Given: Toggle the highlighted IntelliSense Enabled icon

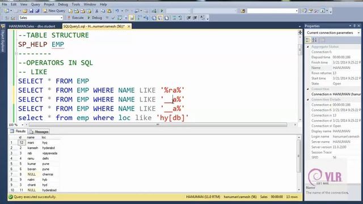Looking at the screenshot, I should click(x=132, y=18).
